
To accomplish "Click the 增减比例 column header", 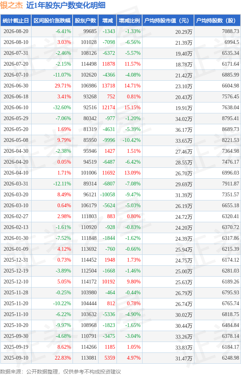I will [129, 21].
